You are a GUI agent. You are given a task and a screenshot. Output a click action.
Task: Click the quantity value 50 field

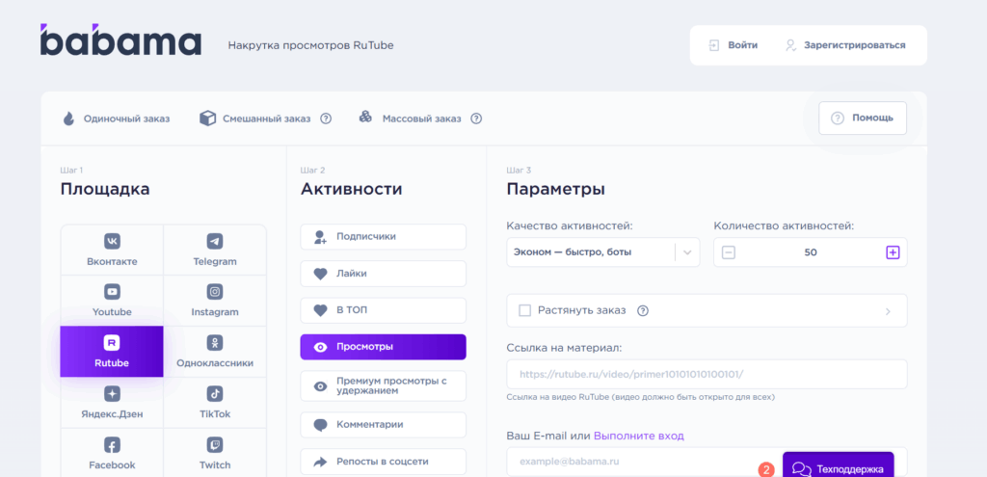[x=811, y=252]
